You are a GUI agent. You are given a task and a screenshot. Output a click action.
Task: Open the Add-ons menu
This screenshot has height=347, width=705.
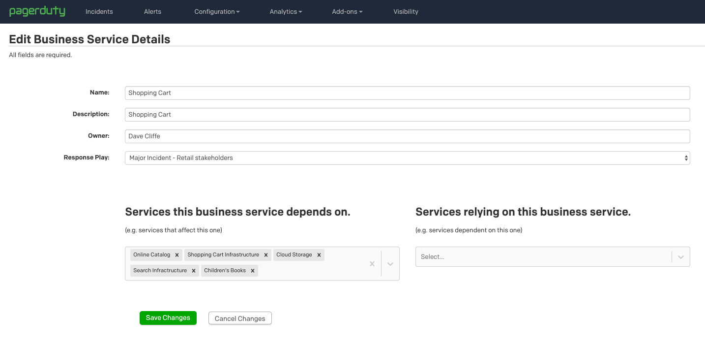347,11
